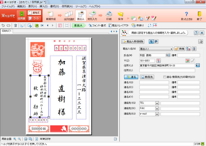Image resolution: width=206 pixels, height=146 pixels.
Task: Open the 住所録(A) menu
Action: (75, 6)
